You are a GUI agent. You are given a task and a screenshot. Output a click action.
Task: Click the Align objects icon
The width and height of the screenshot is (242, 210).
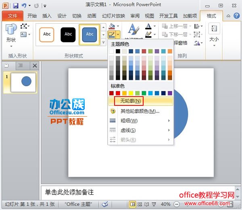tap(197, 26)
